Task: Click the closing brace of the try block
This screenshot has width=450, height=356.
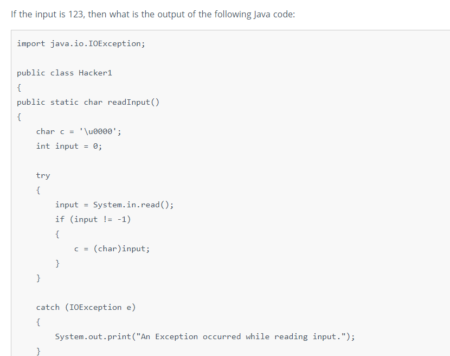Action: 38,278
